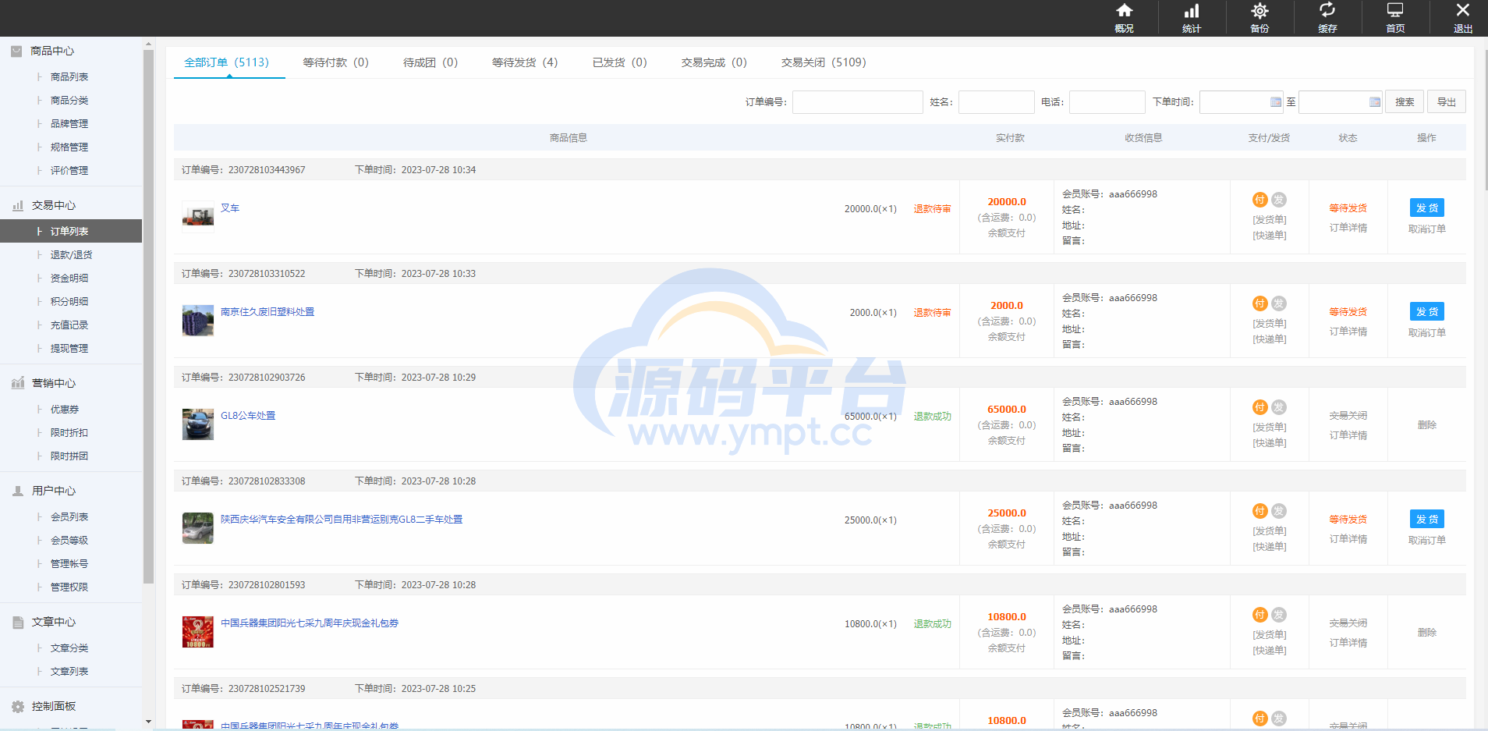The image size is (1488, 731).
Task: Click [发货单] link for 叉车 order
Action: (1270, 220)
